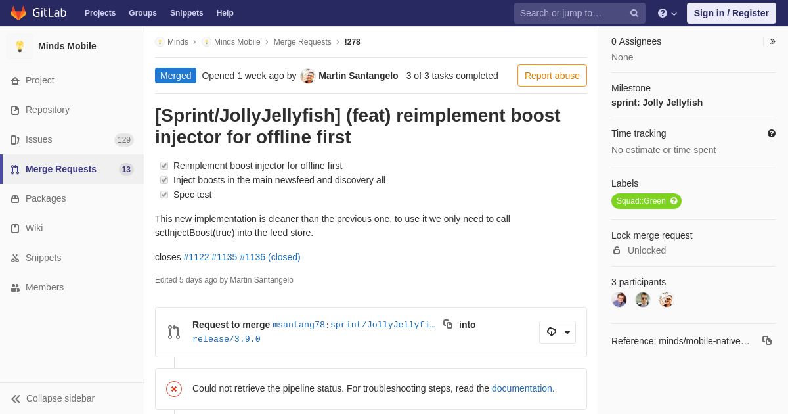The height and width of the screenshot is (414, 788).
Task: Click the msantang78 source namespace link
Action: click(x=299, y=325)
